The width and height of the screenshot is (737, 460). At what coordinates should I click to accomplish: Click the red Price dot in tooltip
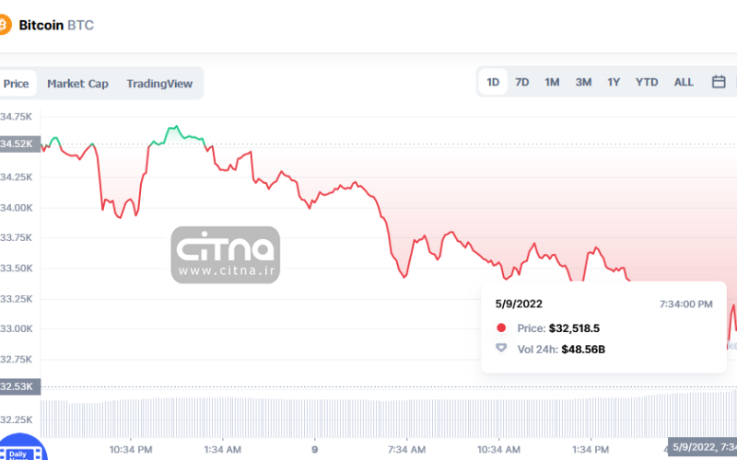501,328
